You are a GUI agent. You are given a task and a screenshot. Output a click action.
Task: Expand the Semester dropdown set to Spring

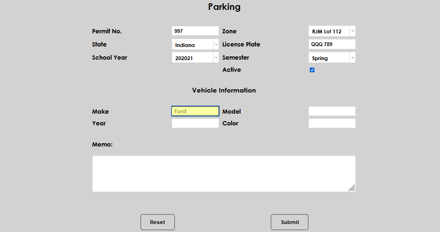click(331, 58)
